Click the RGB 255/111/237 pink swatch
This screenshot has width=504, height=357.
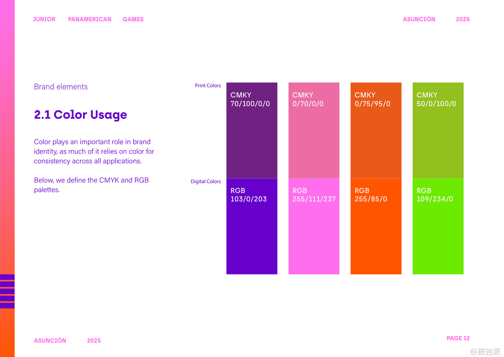pyautogui.click(x=314, y=227)
